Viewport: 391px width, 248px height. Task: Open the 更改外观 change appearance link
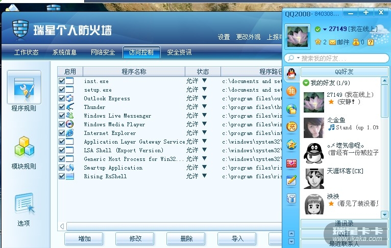coord(249,37)
